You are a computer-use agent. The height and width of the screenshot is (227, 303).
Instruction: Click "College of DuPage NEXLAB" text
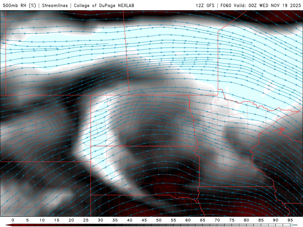tap(104, 5)
